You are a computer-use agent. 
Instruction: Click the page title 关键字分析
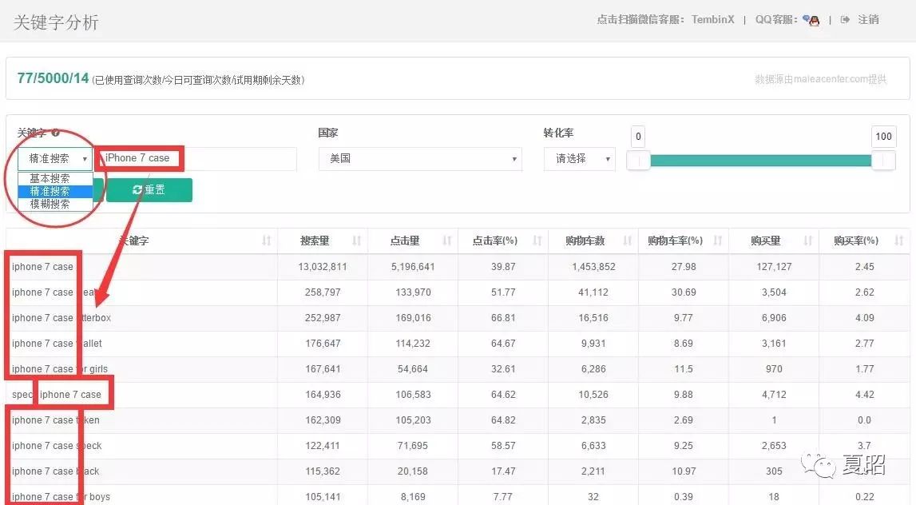[x=55, y=22]
